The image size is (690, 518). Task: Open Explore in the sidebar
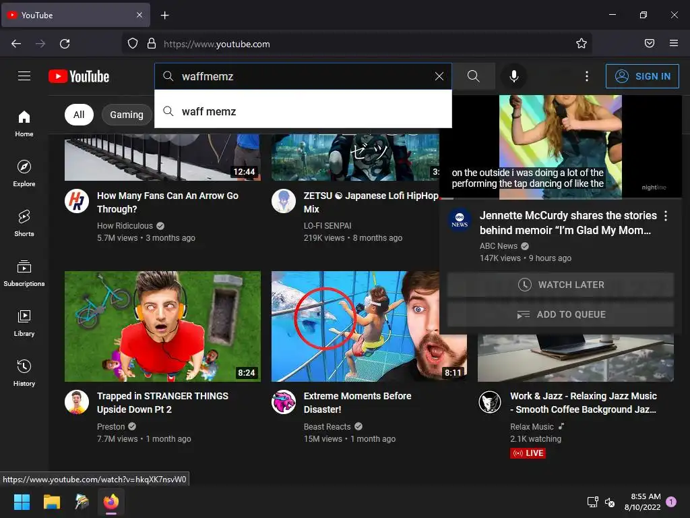pos(24,173)
